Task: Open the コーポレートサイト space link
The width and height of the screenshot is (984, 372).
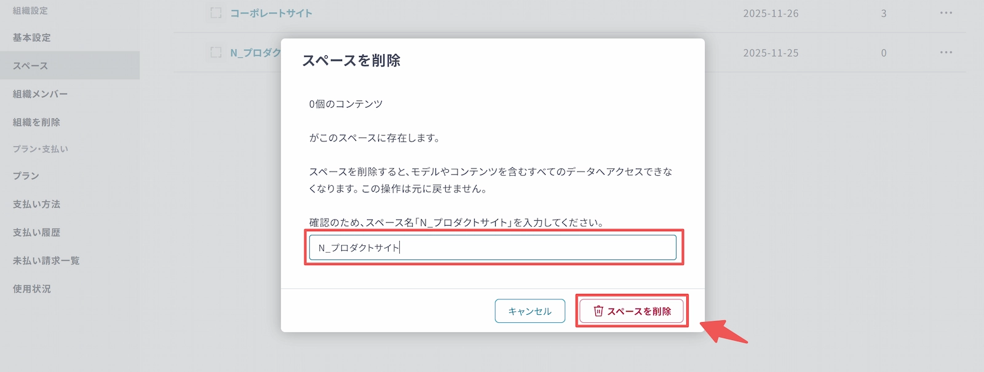Action: (x=271, y=13)
